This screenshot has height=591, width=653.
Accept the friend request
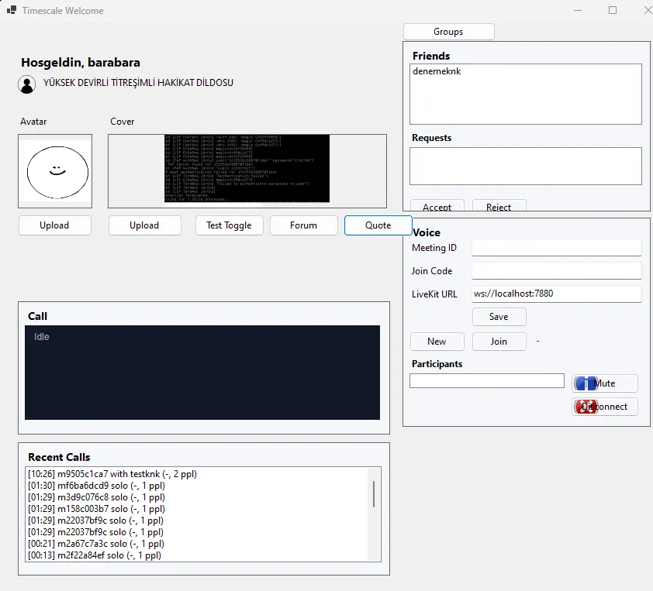pyautogui.click(x=437, y=207)
